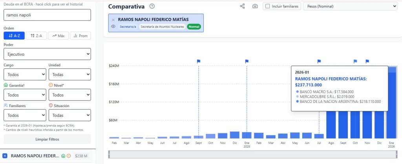Image resolution: width=402 pixels, height=164 pixels.
Task: Open the Cargo filter dropdown
Action: pyautogui.click(x=24, y=74)
